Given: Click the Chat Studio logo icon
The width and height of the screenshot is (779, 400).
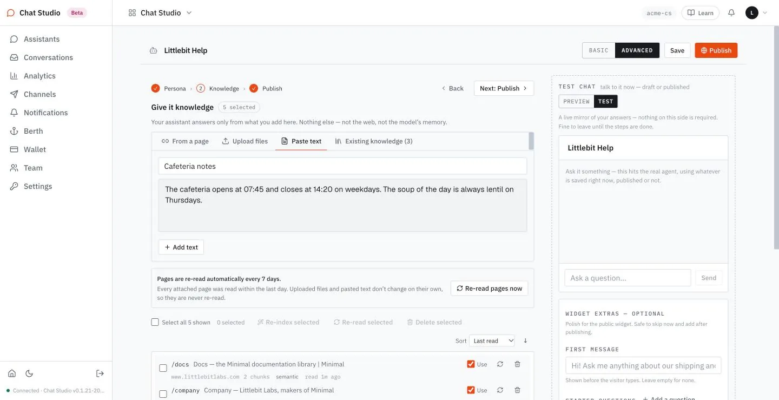Looking at the screenshot, I should pyautogui.click(x=11, y=13).
